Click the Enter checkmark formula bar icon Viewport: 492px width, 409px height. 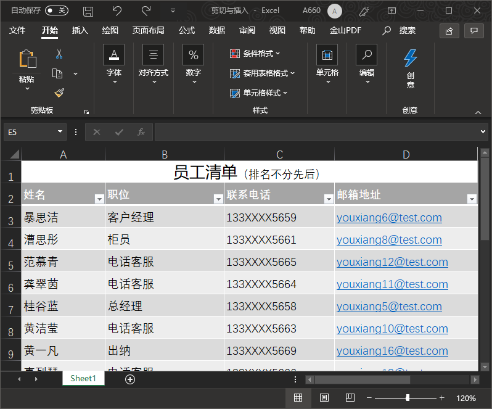(x=119, y=132)
